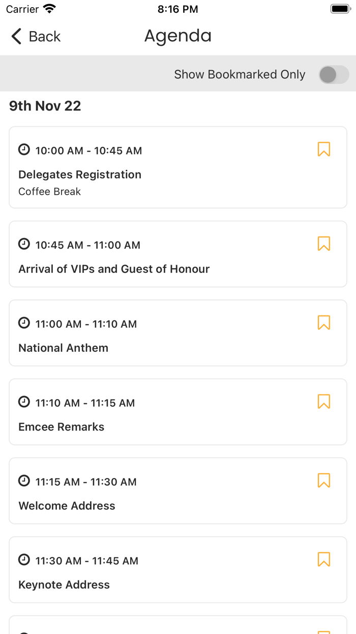Viewport: 356px width, 634px height.
Task: Open the Delegates Registration session title
Action: tap(80, 174)
